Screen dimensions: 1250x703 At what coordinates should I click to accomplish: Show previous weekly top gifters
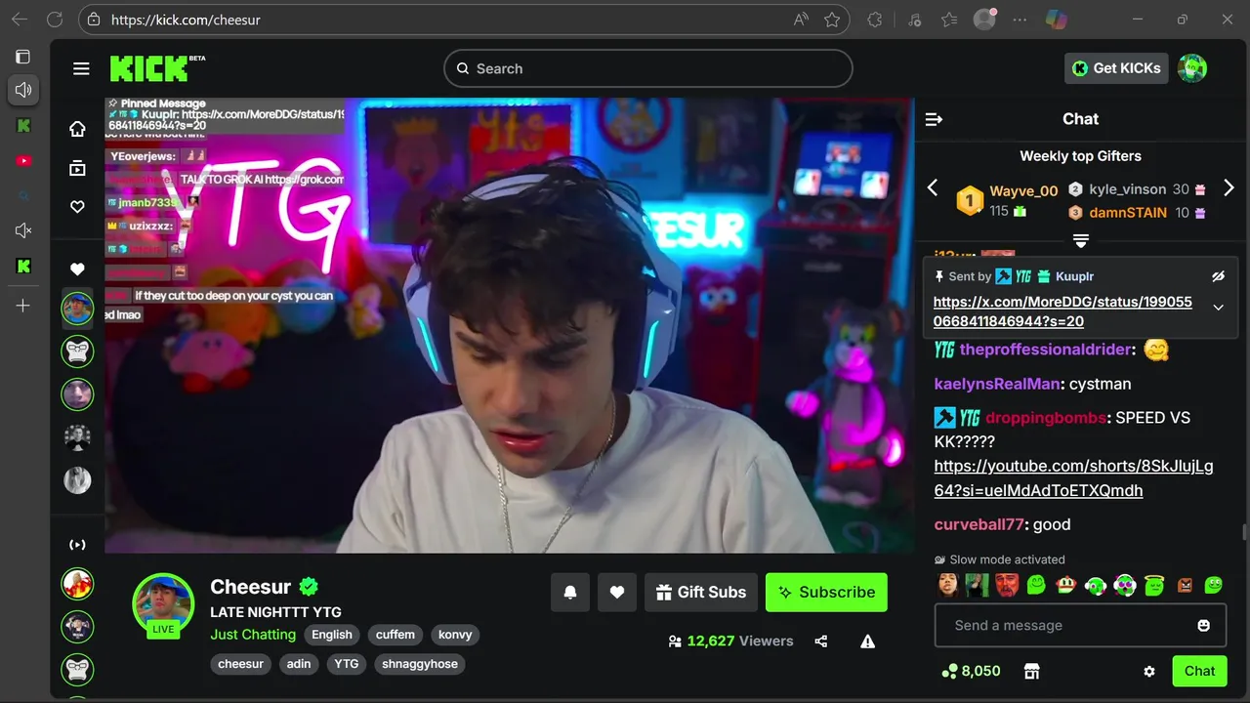click(x=933, y=187)
